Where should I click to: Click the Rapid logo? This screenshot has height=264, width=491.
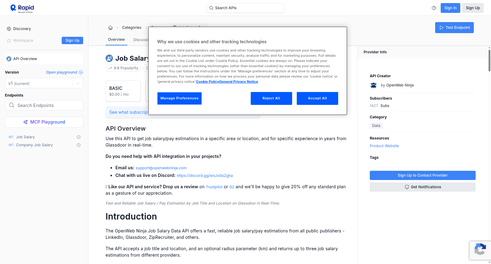coord(22,8)
